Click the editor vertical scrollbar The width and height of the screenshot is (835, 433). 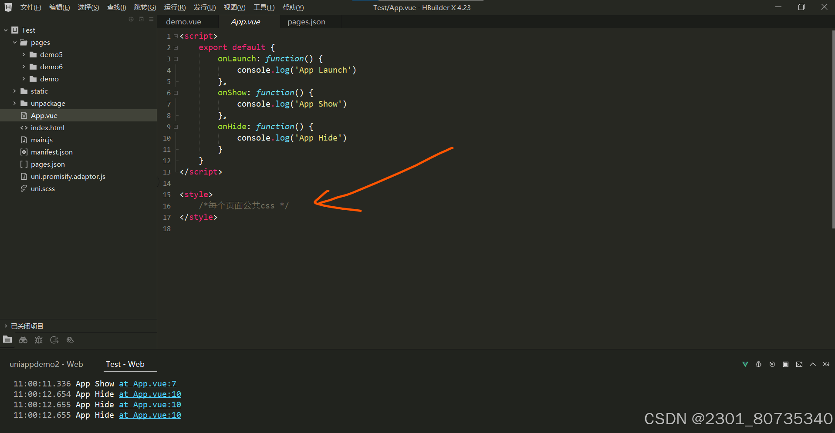coord(833,129)
